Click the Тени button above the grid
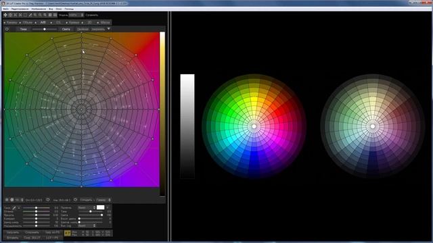The image size is (433, 243). click(23, 29)
